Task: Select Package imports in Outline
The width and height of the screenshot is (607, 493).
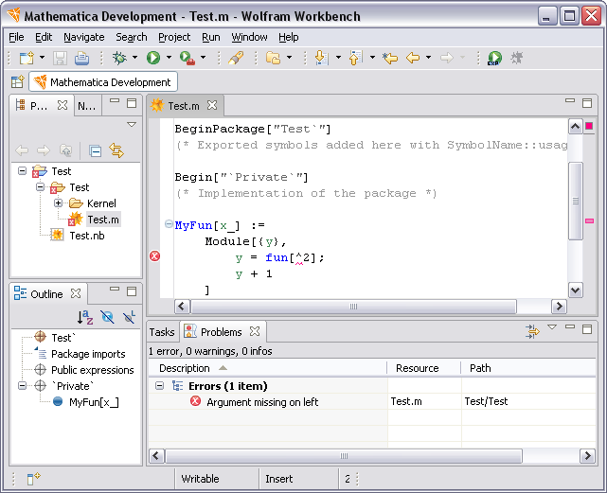Action: coord(88,354)
